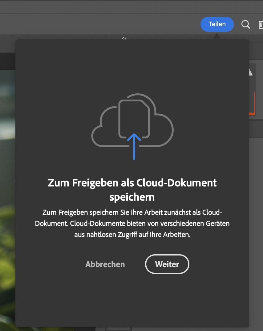Click the blue Teilen share button
Screen dimensions: 263x331
pyautogui.click(x=217, y=24)
